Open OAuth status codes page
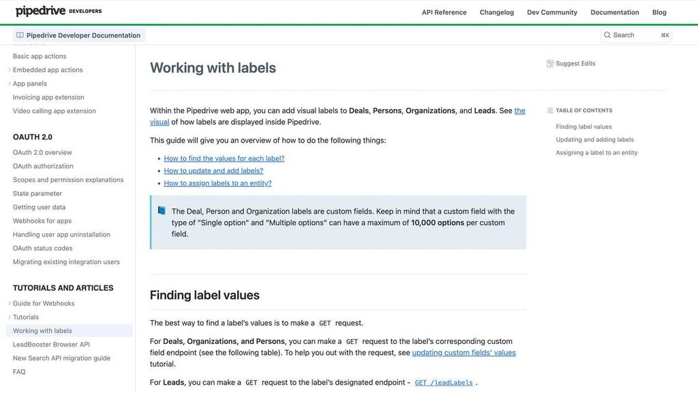 42,248
